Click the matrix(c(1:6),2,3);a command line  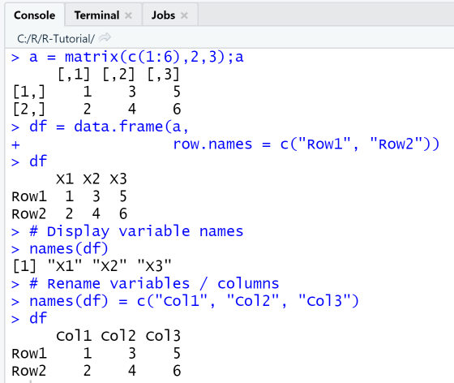[x=128, y=57]
